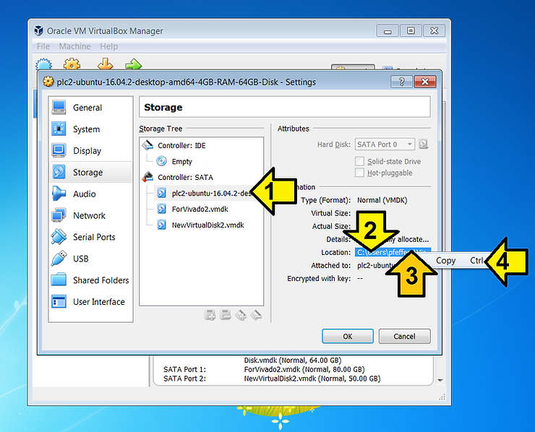Select the System settings category
The image size is (535, 432).
coord(86,129)
